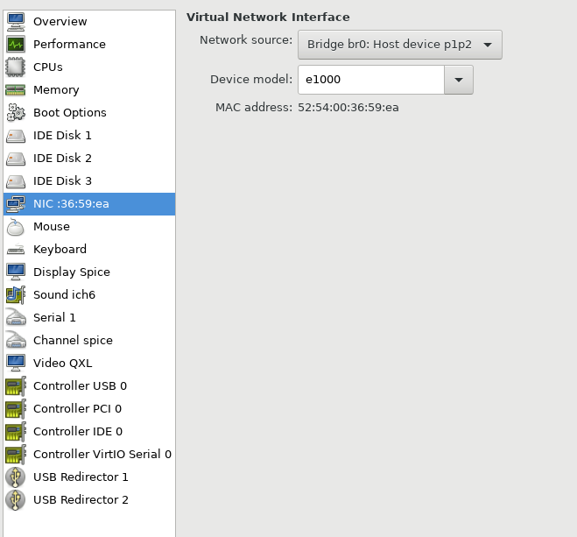Viewport: 577px width, 537px height.
Task: Click the Performance graph icon
Action: pos(16,44)
